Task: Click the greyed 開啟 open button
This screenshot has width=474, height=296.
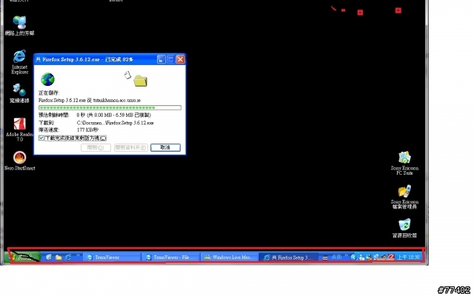Action: [x=96, y=147]
